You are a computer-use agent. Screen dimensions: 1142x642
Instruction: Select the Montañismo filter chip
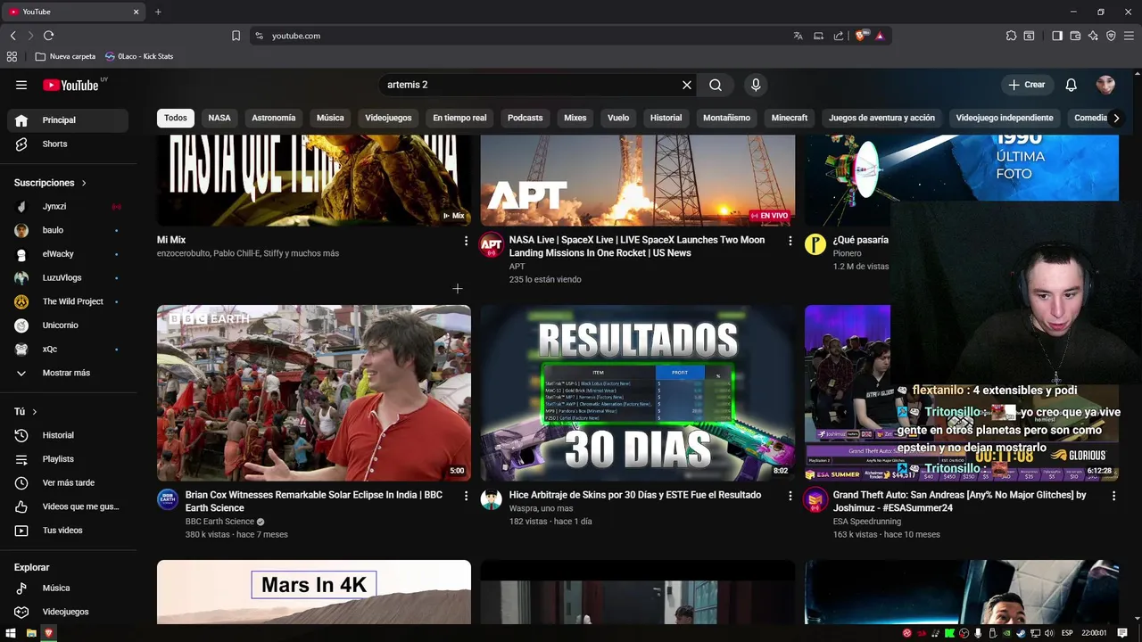point(726,118)
